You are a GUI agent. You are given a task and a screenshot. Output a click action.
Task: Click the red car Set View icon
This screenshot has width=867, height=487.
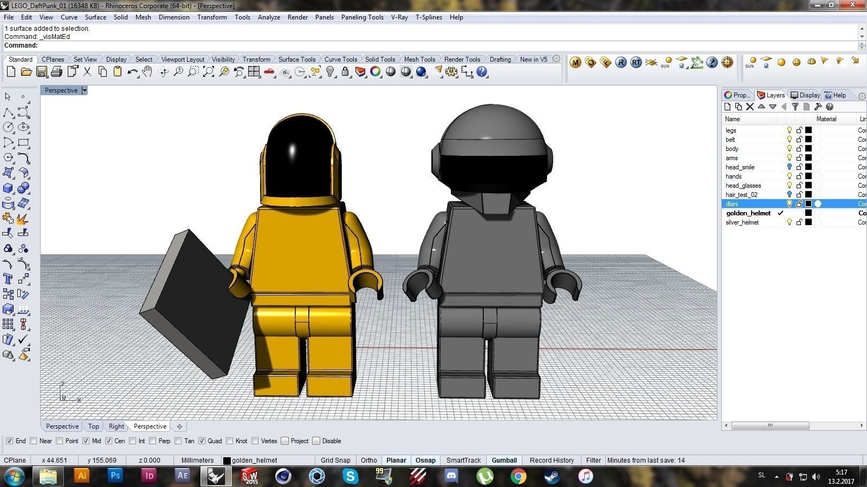pyautogui.click(x=269, y=71)
